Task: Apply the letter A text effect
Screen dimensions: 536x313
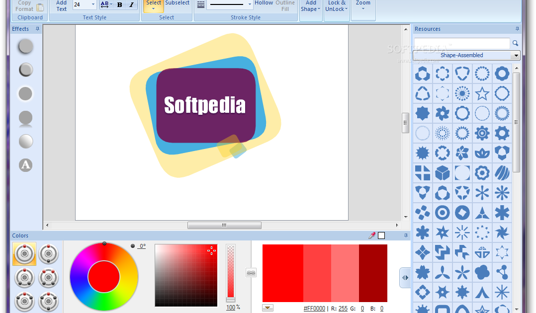Action: [x=26, y=165]
